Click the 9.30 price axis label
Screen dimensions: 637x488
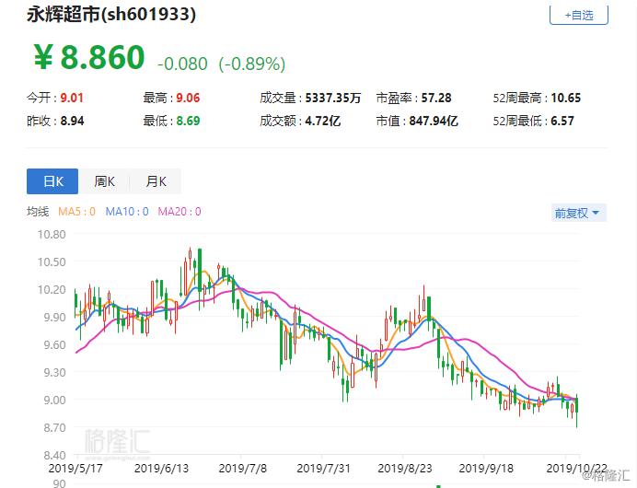coord(54,373)
